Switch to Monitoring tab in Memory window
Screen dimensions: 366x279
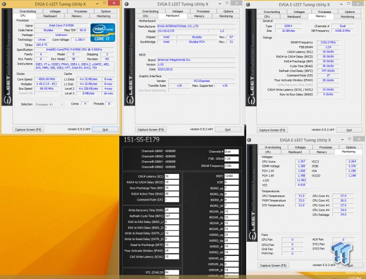pos(348,17)
